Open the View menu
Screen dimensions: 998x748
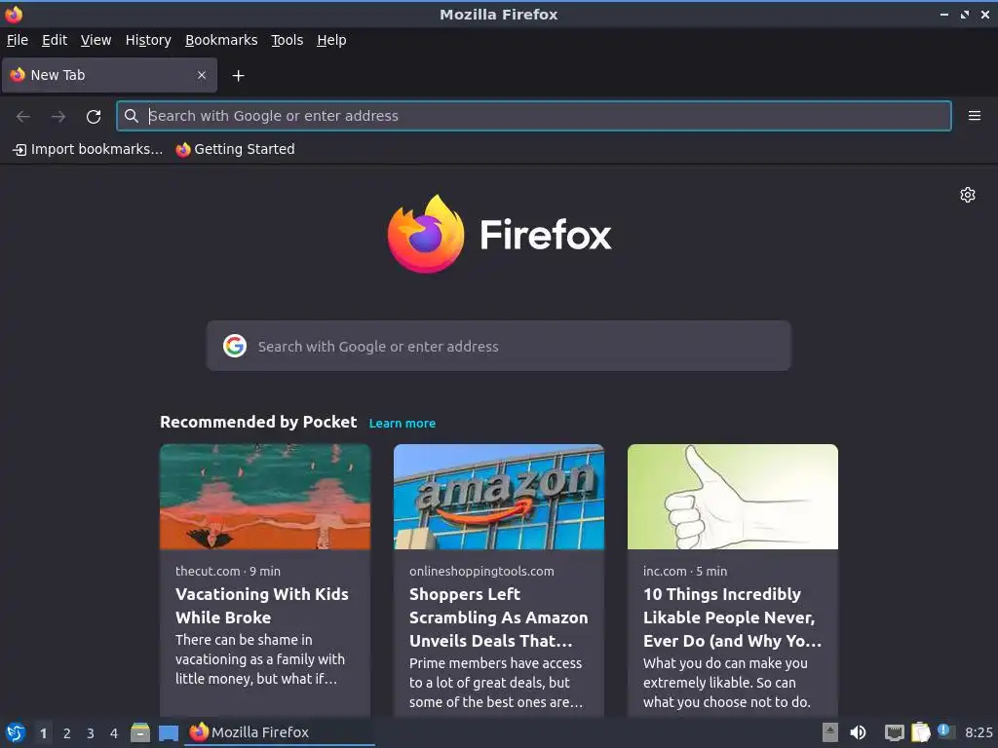click(96, 40)
